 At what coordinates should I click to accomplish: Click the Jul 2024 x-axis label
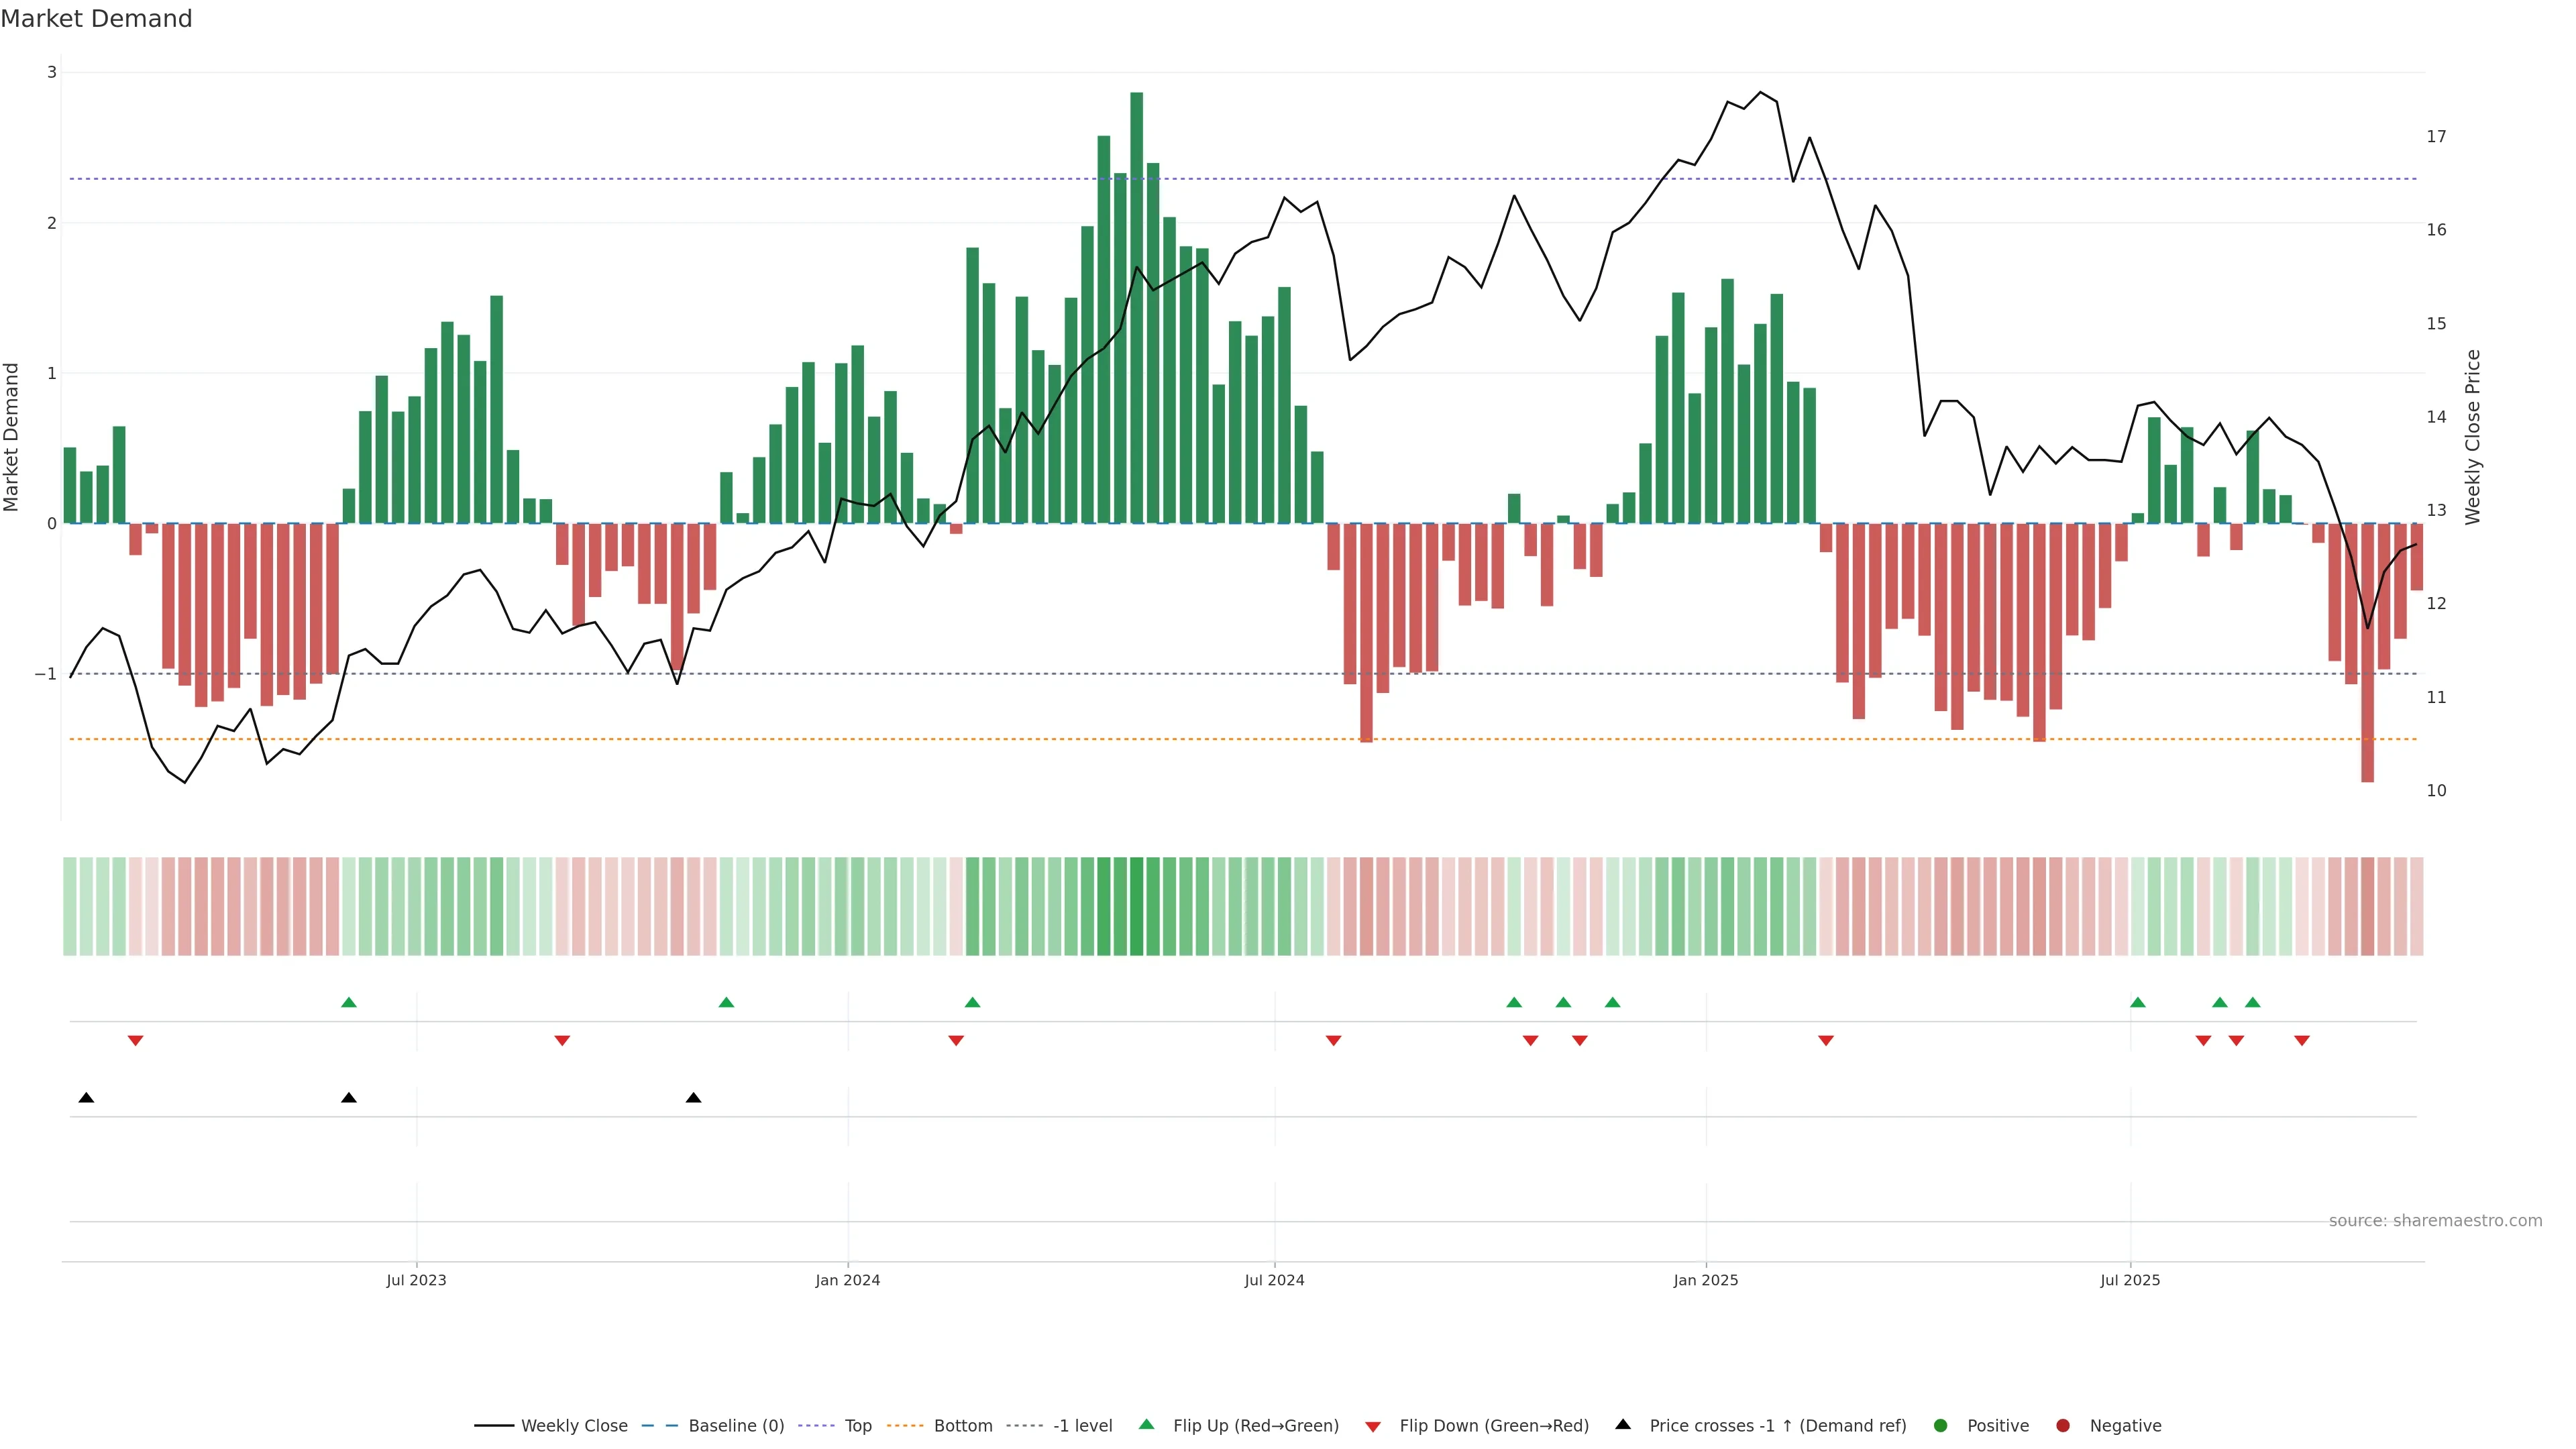1274,1280
